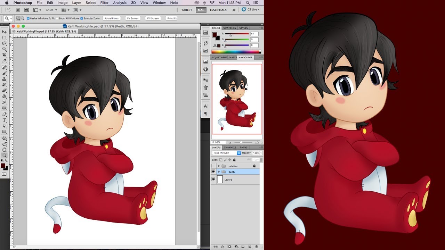Show the palettes group visibility box
The image size is (445, 250).
point(213,166)
